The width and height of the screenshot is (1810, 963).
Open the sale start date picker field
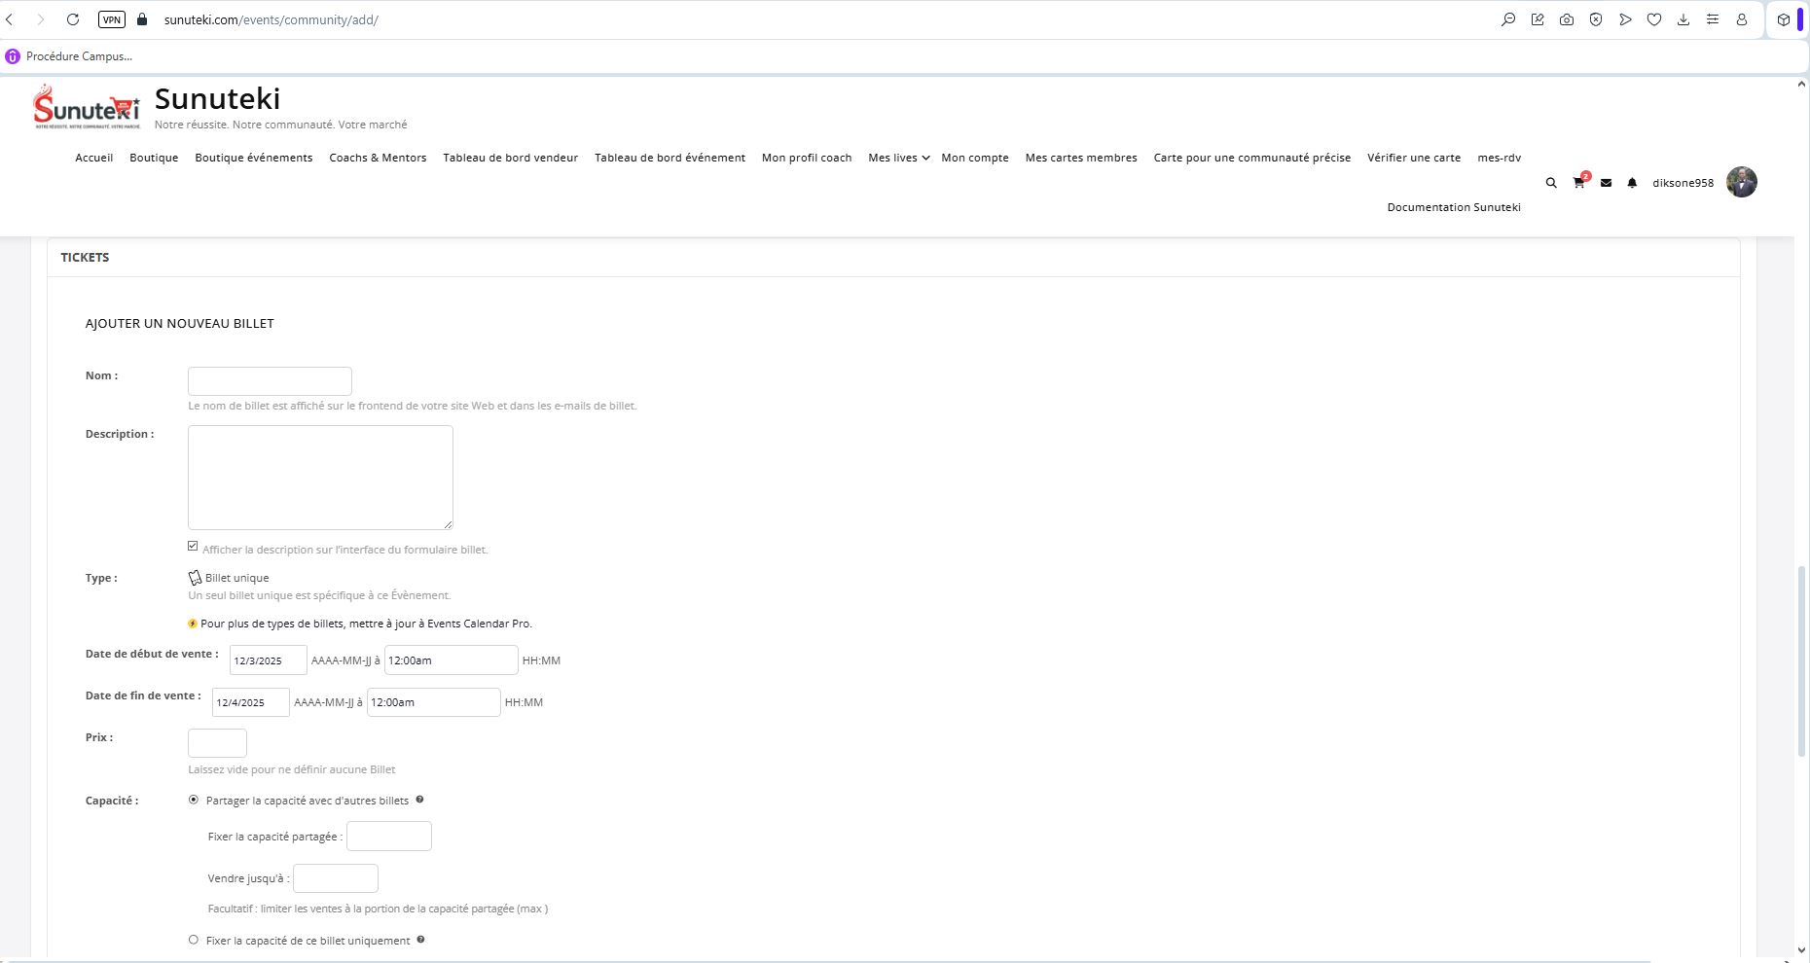point(268,660)
